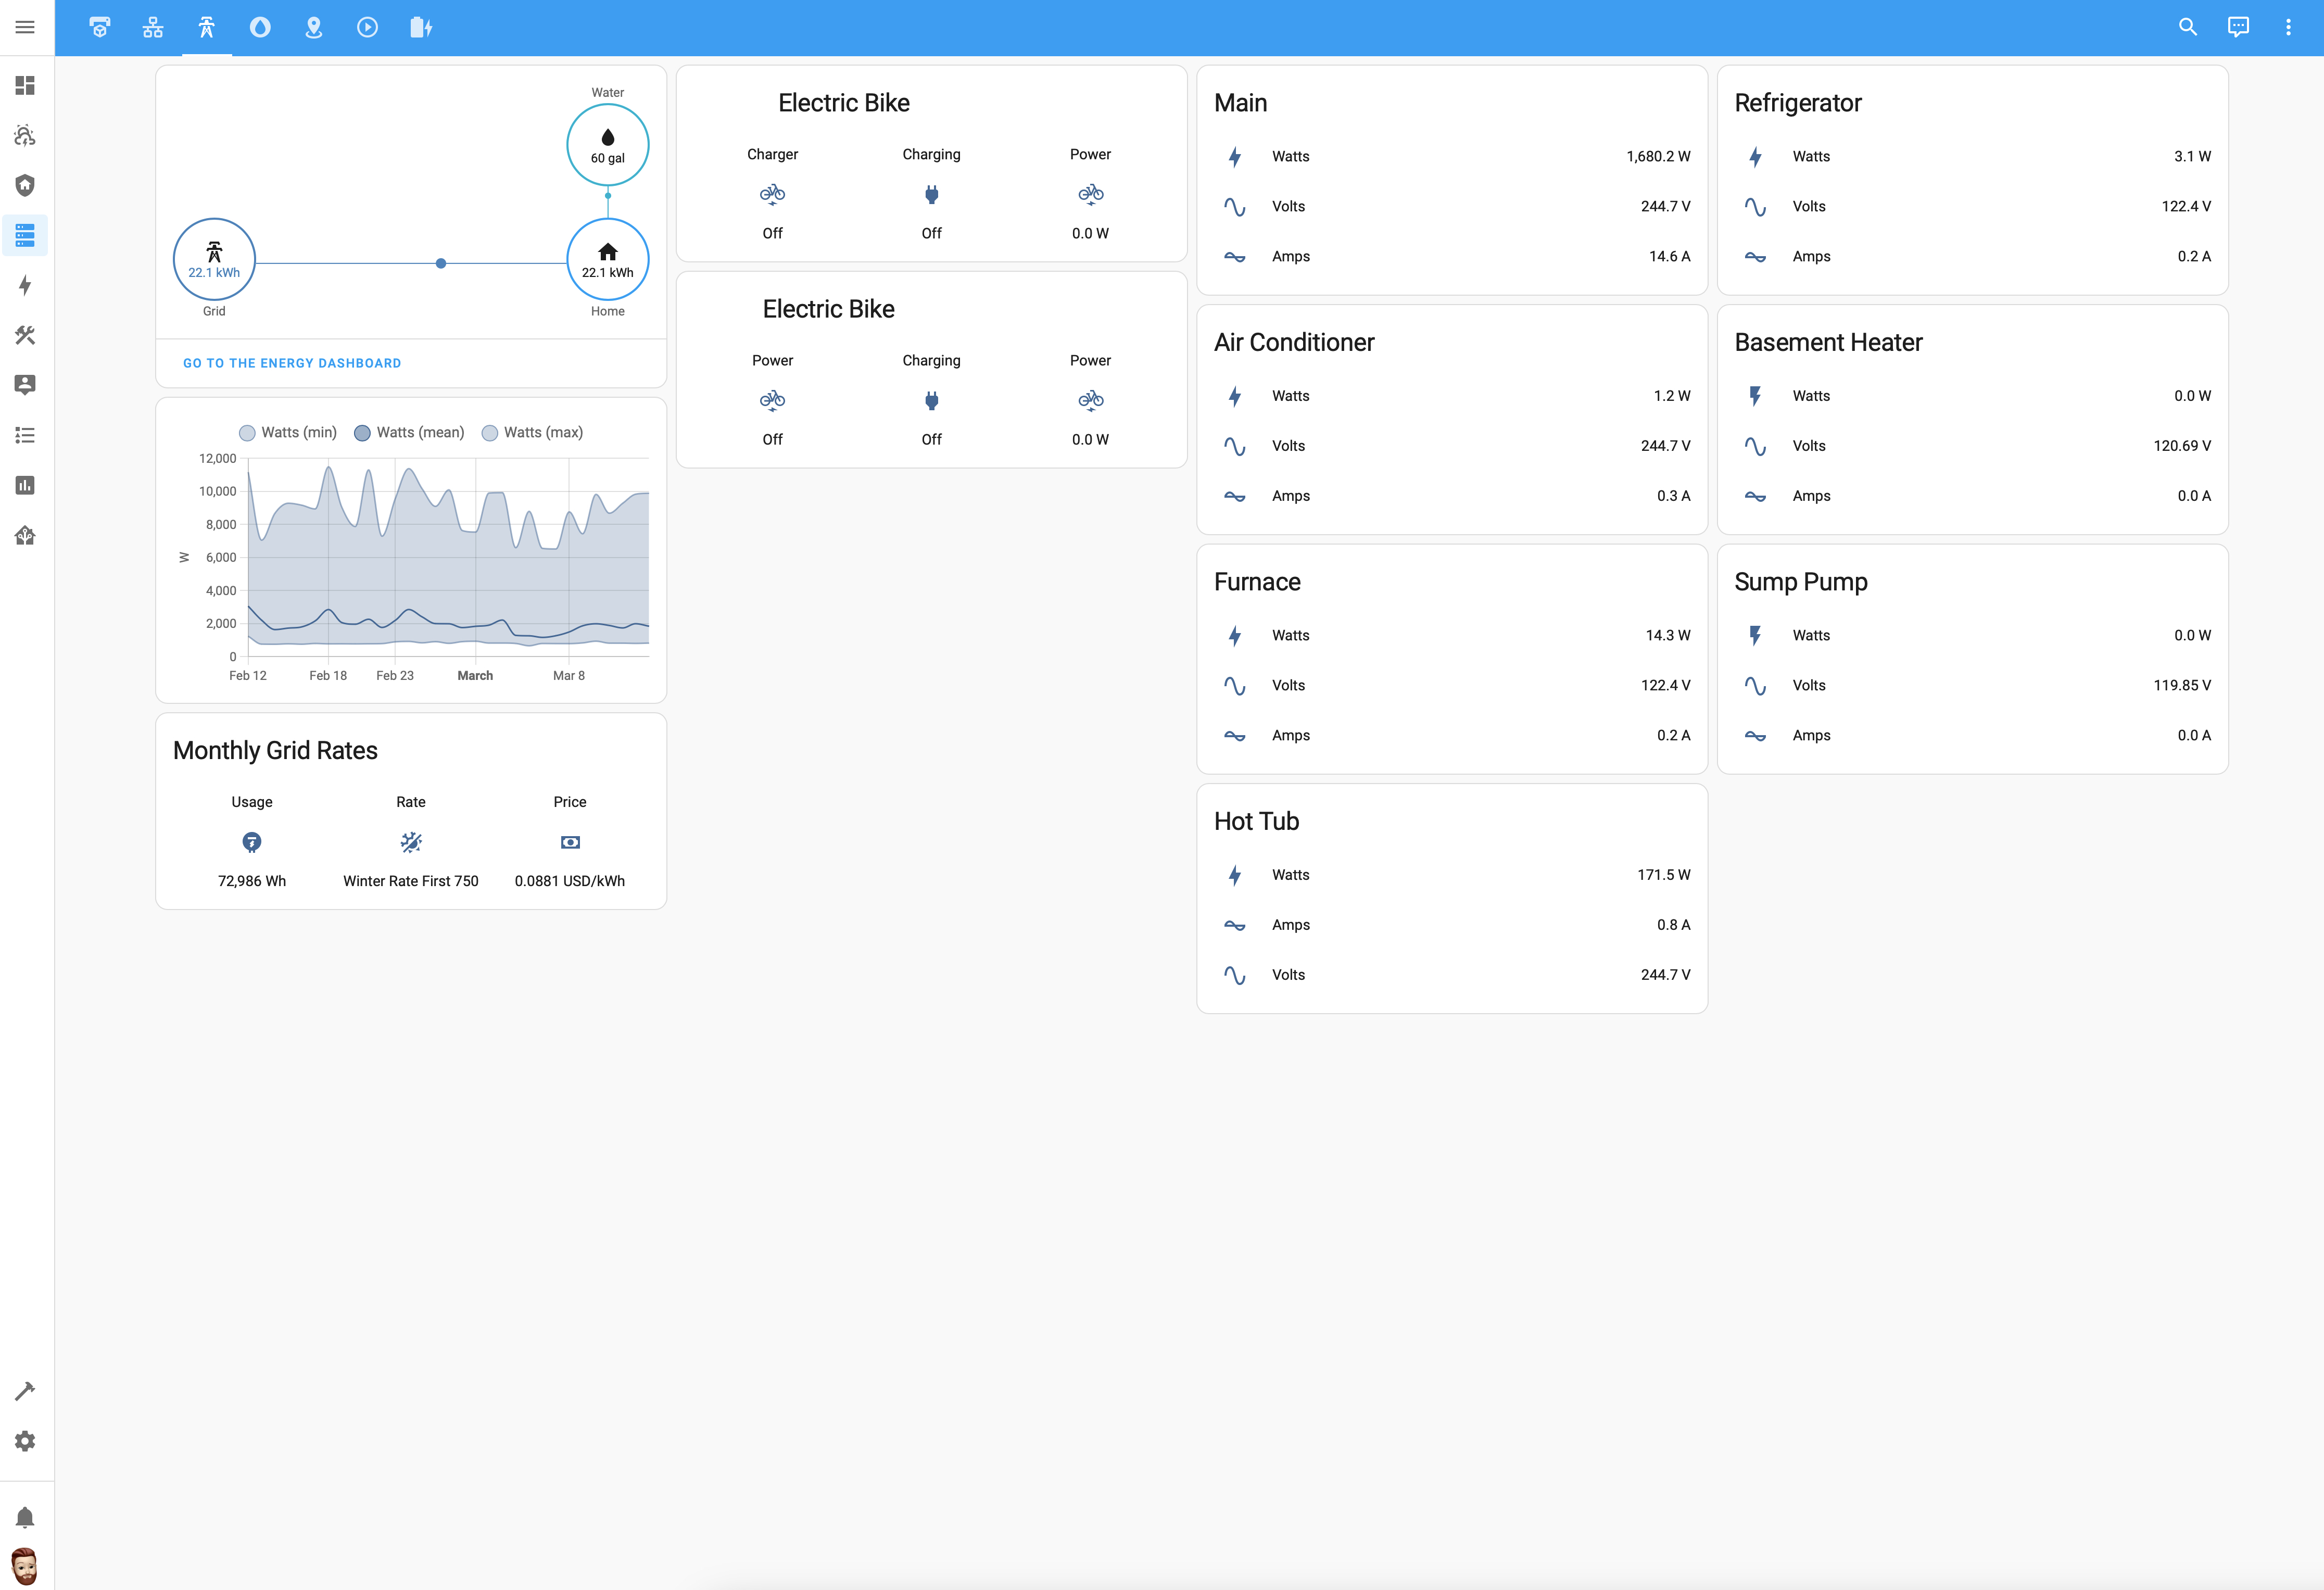This screenshot has width=2324, height=1590.
Task: Open the notifications bell
Action: [x=25, y=1518]
